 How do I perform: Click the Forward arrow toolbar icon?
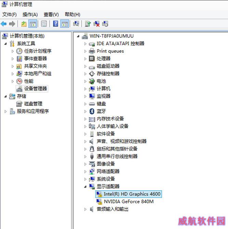click(x=12, y=24)
